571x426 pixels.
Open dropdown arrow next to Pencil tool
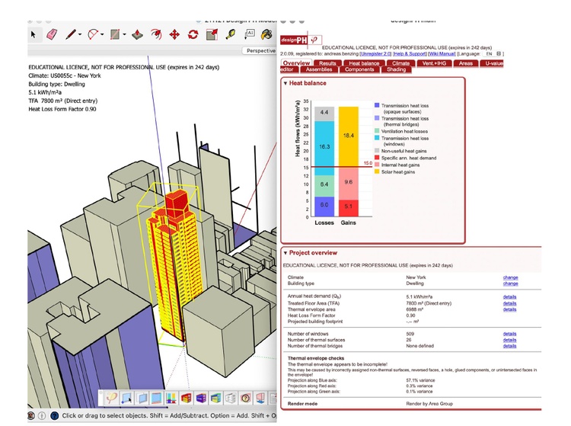[80, 35]
